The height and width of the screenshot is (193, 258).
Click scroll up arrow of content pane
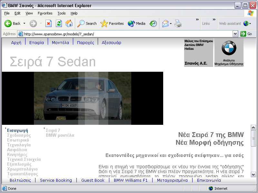tap(253, 127)
